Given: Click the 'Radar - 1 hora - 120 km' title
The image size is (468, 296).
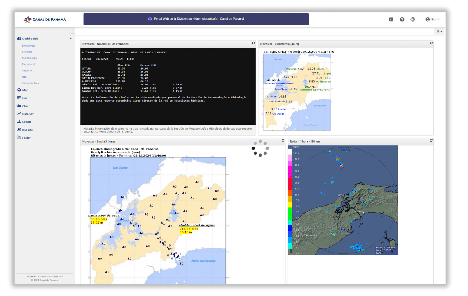Looking at the screenshot, I should pyautogui.click(x=305, y=141).
